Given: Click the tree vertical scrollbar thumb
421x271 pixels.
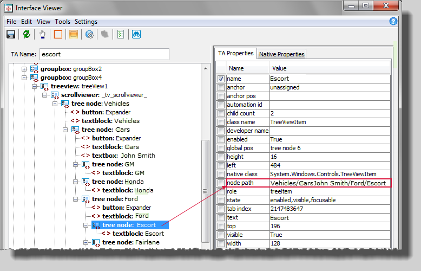Looking at the screenshot, I should pos(206,191).
